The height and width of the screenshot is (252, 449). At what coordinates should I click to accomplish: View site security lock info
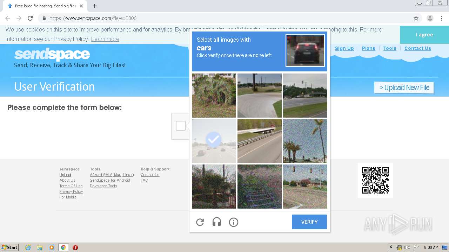(44, 18)
